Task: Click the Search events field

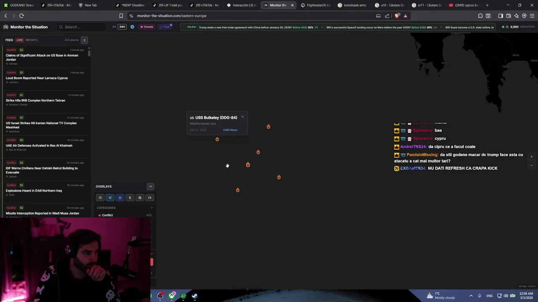Action: tap(82, 27)
